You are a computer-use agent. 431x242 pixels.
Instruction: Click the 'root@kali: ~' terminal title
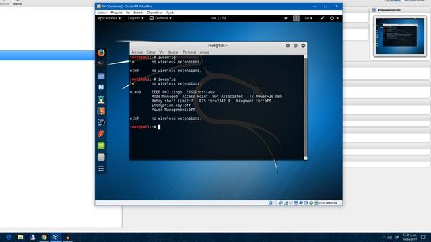click(218, 46)
